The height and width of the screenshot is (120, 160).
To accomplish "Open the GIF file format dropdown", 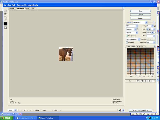I will [x=132, y=26].
